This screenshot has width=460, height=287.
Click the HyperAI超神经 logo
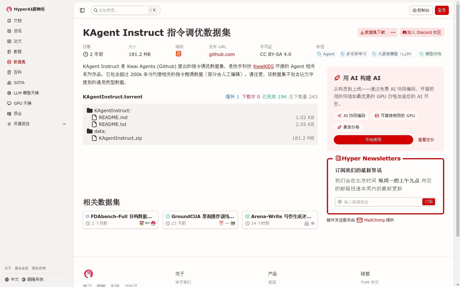26,9
